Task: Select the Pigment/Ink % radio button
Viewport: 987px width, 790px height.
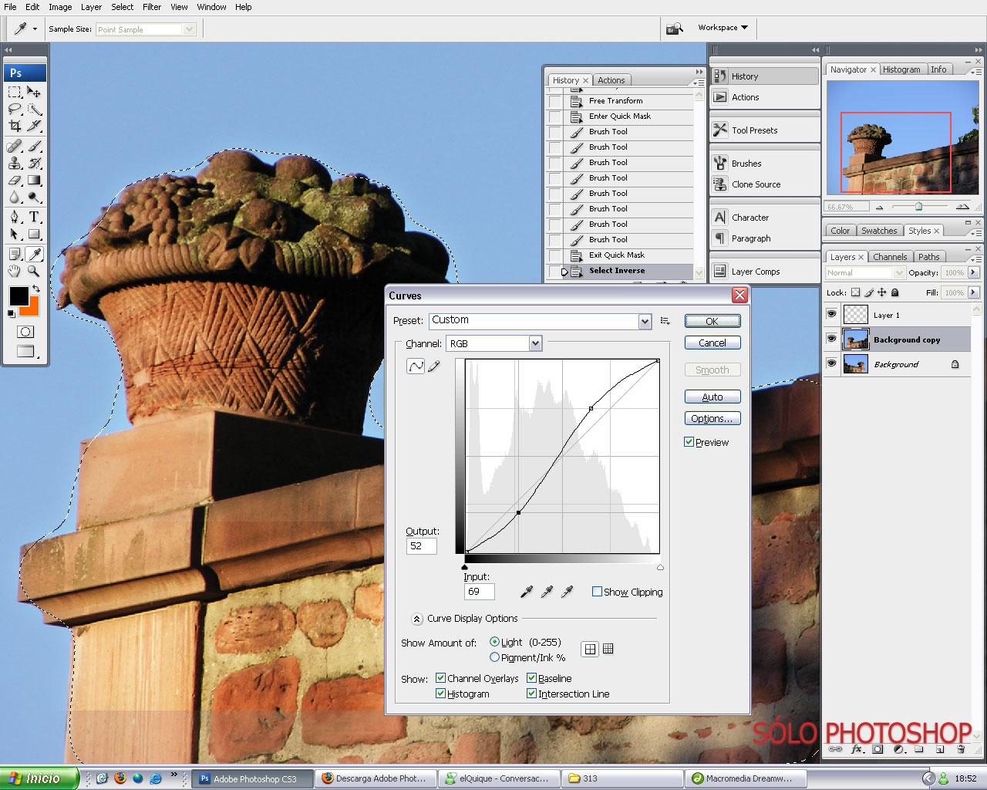Action: (x=495, y=657)
